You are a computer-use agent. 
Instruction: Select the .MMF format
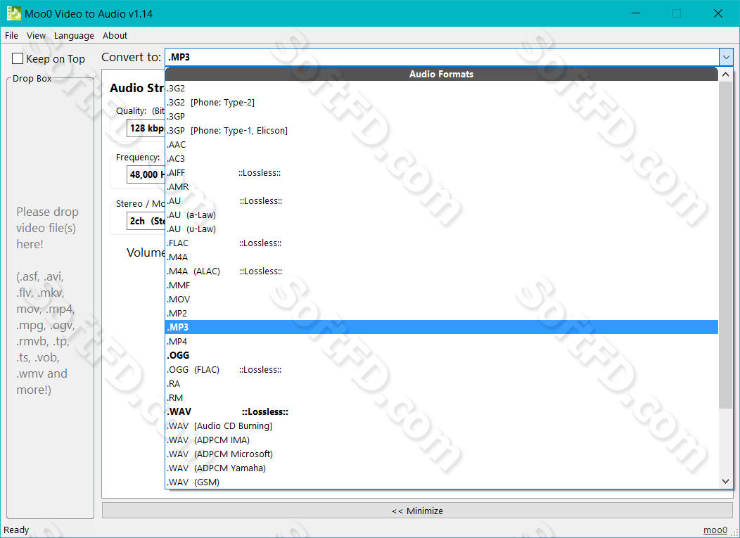(x=442, y=285)
